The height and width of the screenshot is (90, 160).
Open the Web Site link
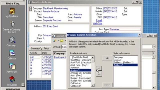click(97, 23)
